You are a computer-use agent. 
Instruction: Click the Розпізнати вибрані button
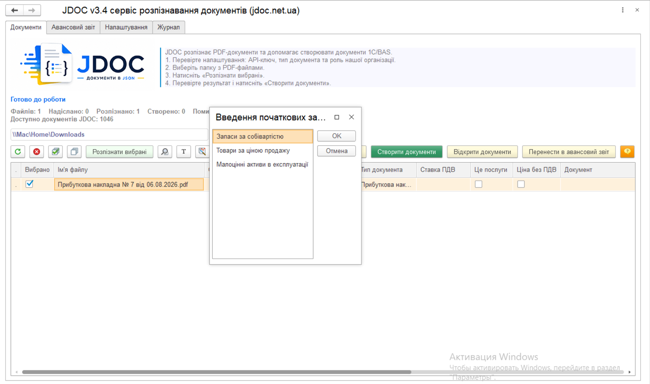pos(120,152)
